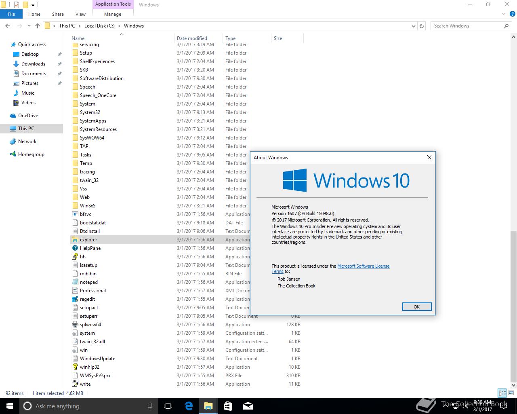
Task: Open OneDrive in the navigation pane
Action: pos(28,116)
